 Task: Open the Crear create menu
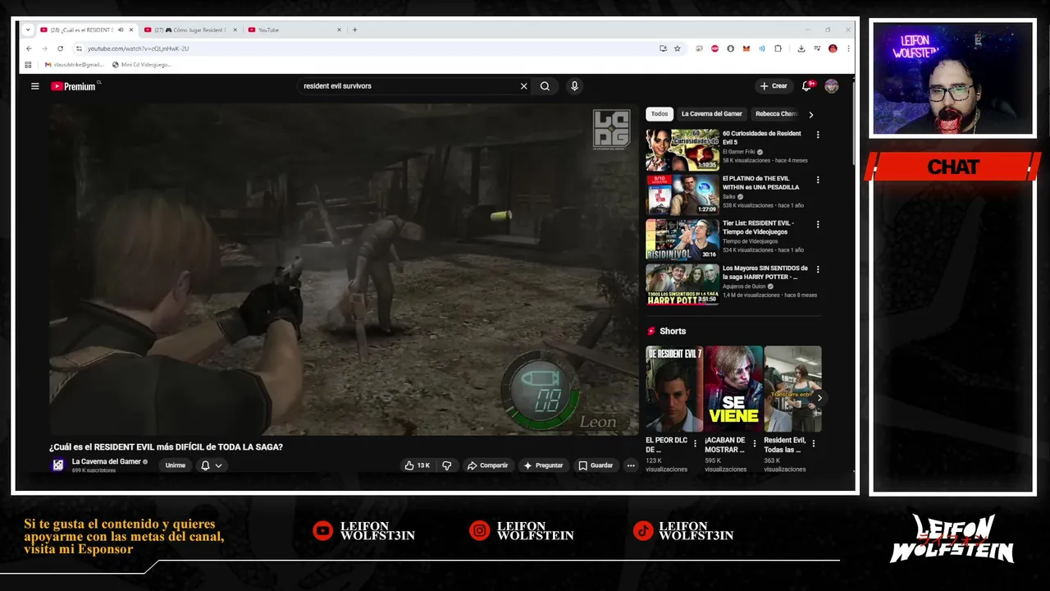[x=774, y=86]
